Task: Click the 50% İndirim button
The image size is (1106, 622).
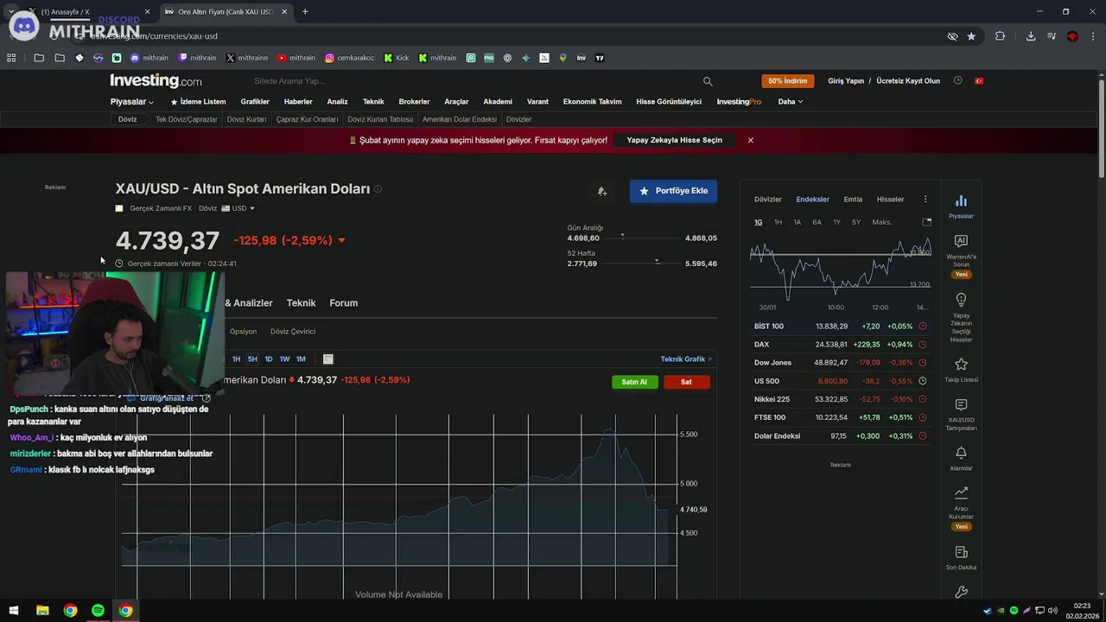Action: point(787,81)
